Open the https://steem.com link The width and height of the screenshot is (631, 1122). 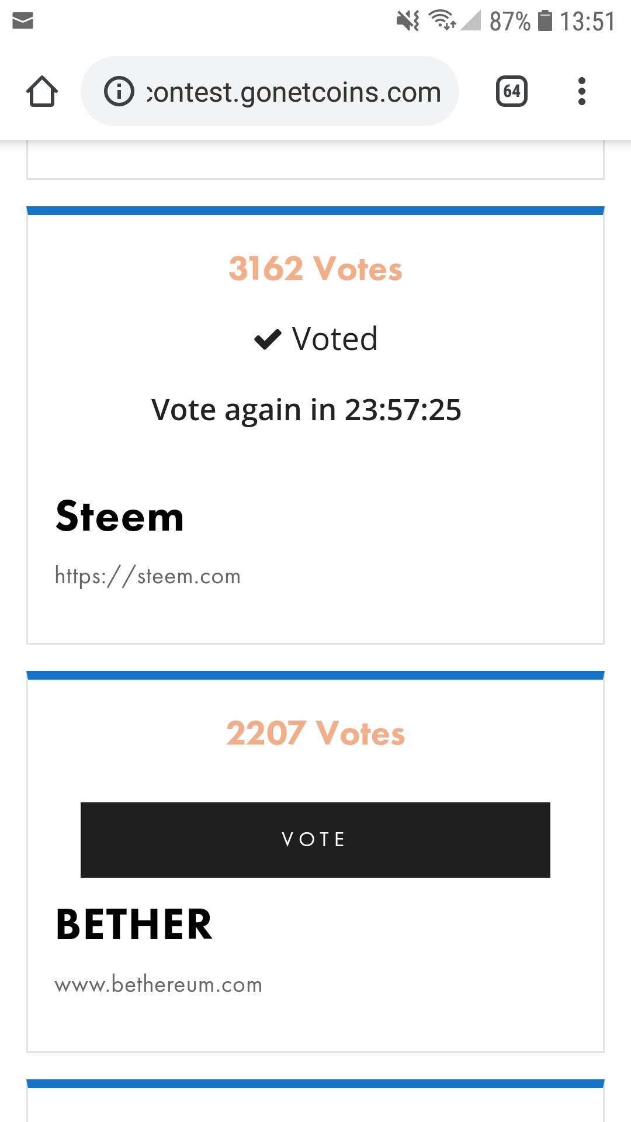[148, 576]
